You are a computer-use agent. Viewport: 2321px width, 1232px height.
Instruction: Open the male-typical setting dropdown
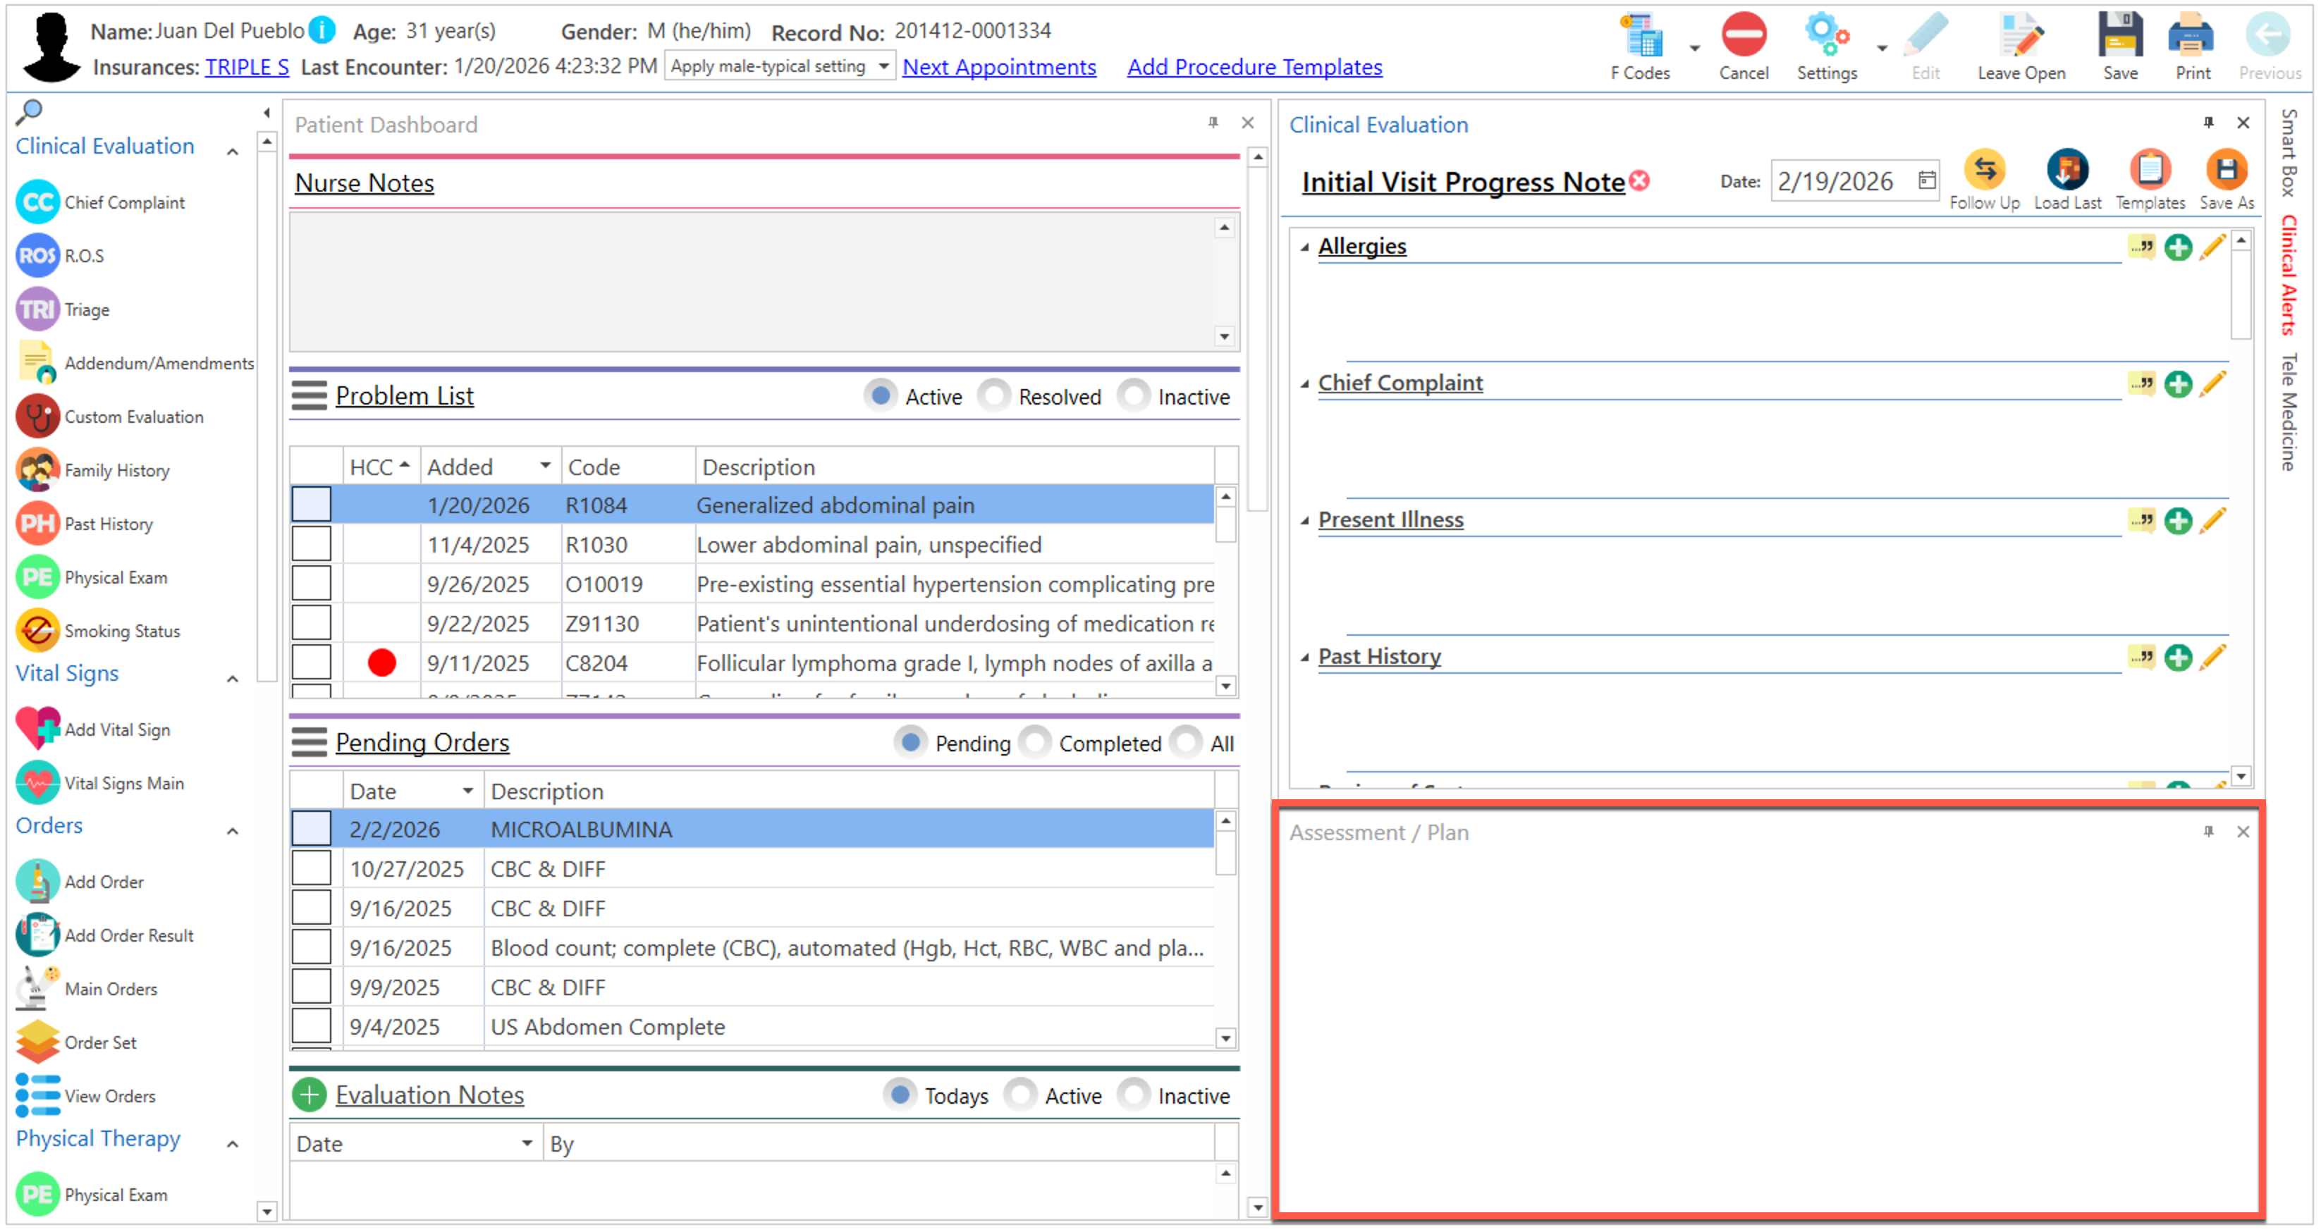[883, 67]
